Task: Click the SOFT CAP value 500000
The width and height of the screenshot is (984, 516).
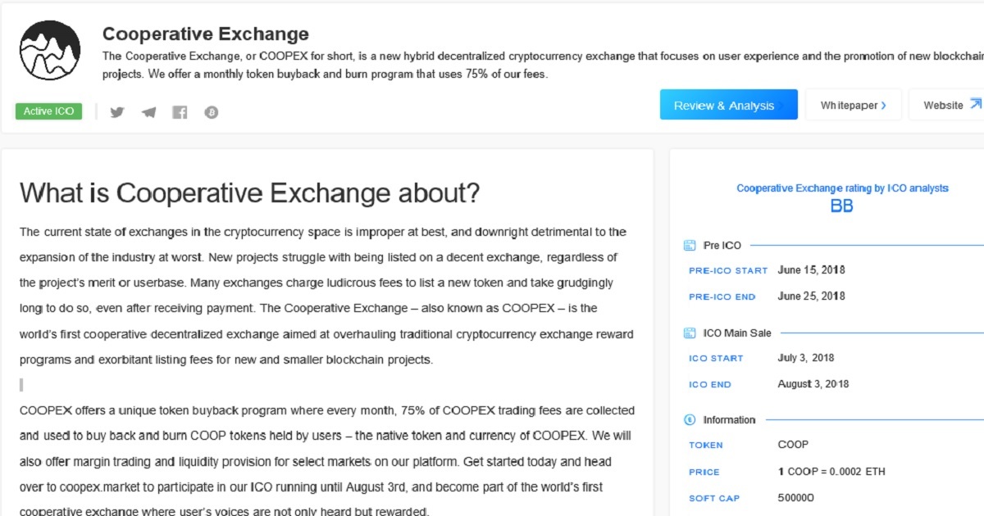Action: 796,498
